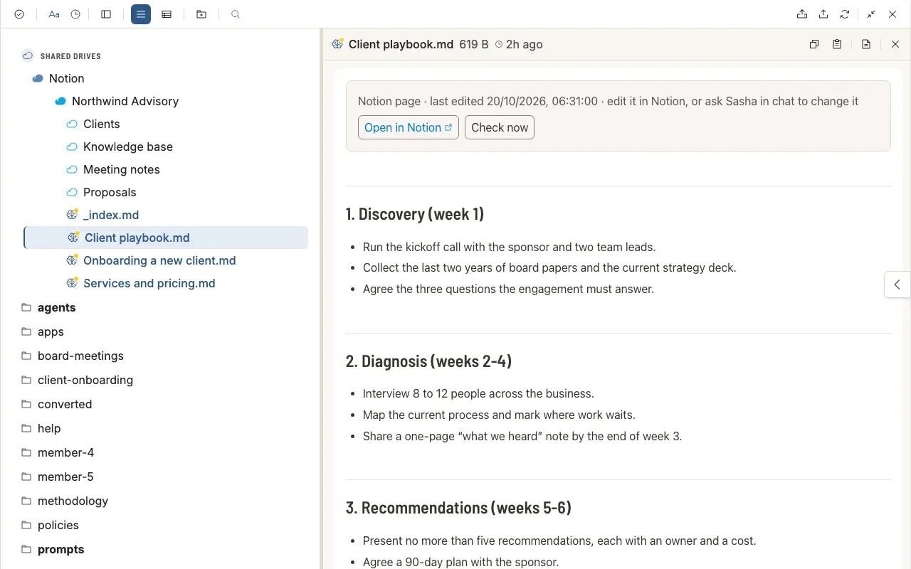Click the 3. Recommendations (weeks 5-6) heading
This screenshot has height=569, width=911.
[x=458, y=507]
